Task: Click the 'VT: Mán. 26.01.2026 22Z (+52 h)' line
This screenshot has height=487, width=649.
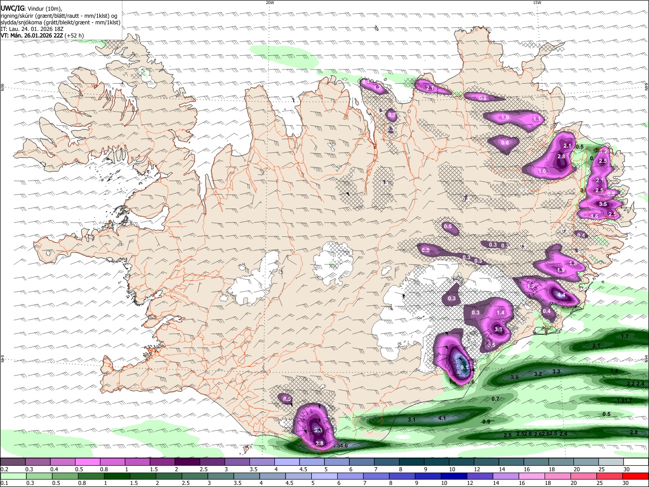Action: pyautogui.click(x=43, y=36)
